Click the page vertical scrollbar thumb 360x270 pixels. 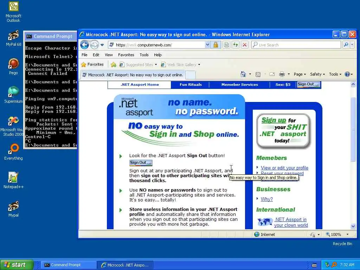(x=353, y=129)
